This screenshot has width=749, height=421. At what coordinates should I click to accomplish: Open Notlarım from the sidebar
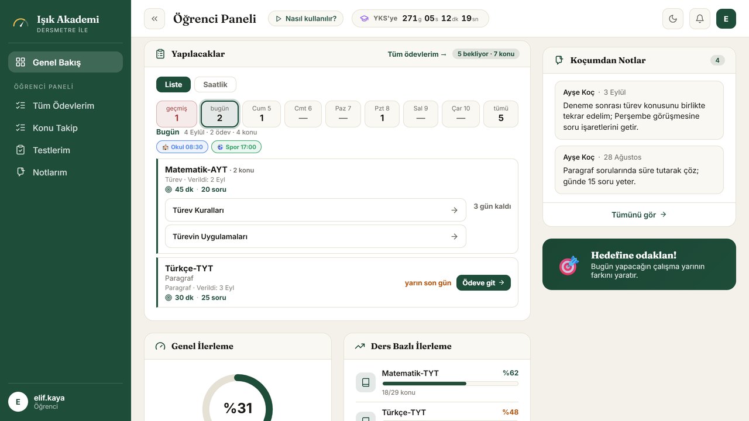(66, 172)
